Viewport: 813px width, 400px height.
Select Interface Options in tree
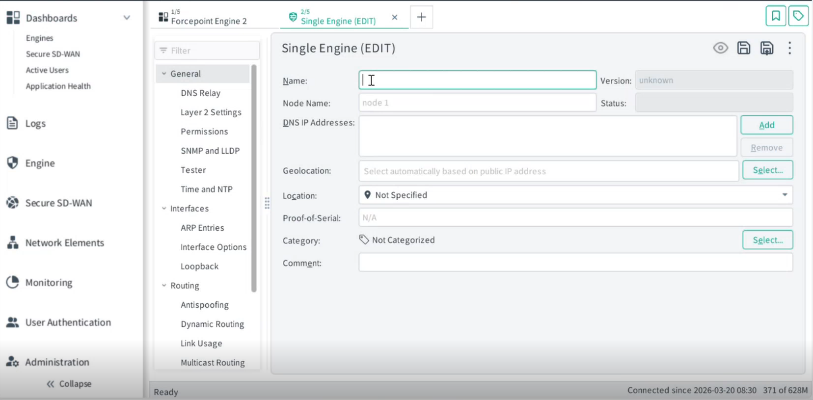click(214, 247)
